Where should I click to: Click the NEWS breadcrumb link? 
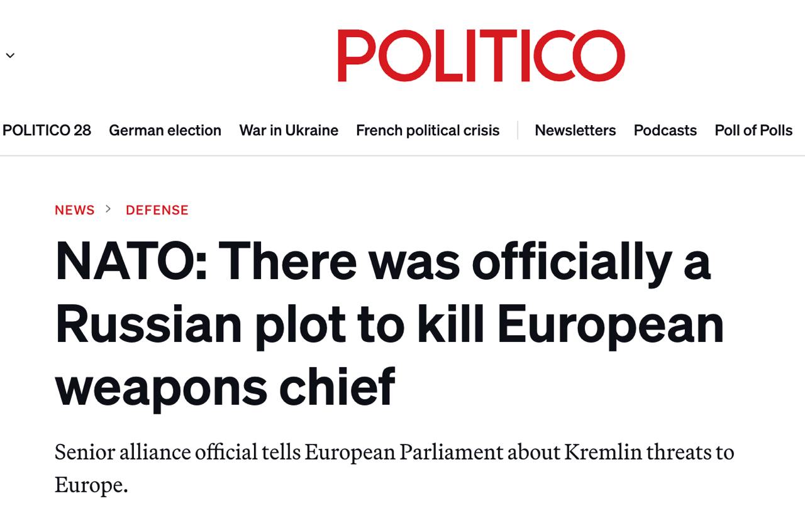[74, 210]
